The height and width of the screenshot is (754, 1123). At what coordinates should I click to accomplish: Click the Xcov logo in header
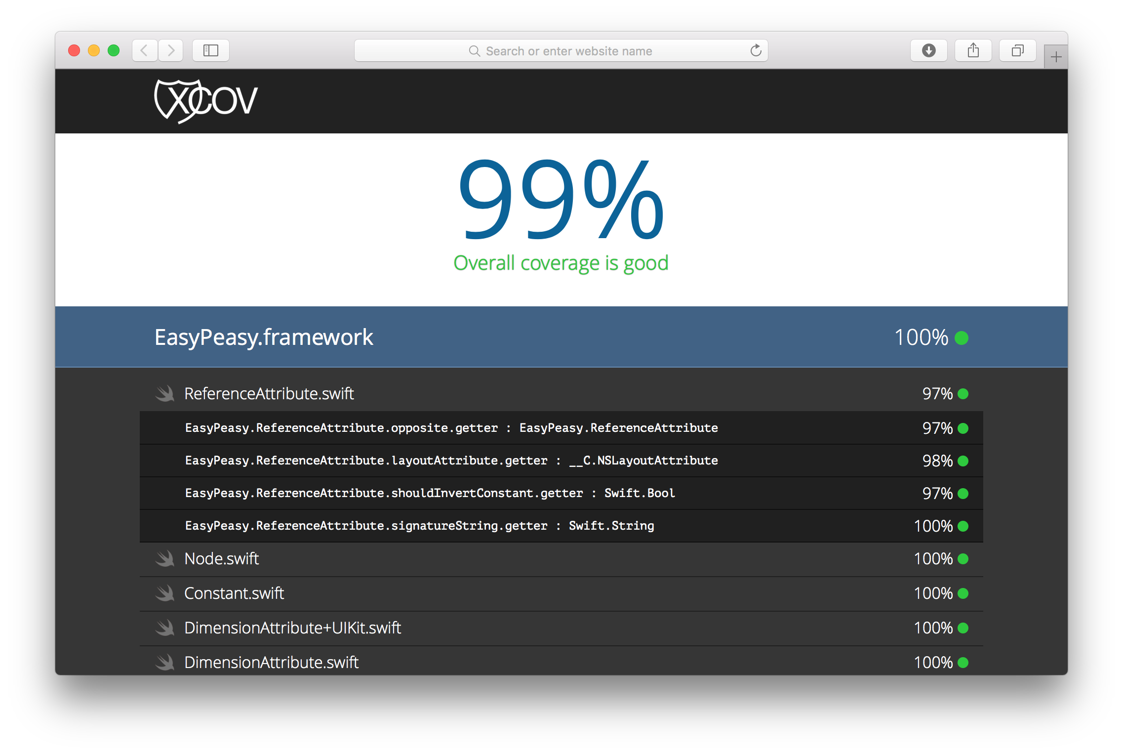(x=205, y=101)
